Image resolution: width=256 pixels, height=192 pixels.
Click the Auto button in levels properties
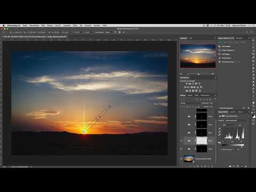click(240, 125)
